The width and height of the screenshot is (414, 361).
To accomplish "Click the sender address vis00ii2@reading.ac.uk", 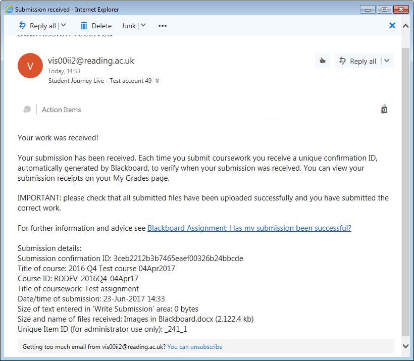I will point(91,61).
